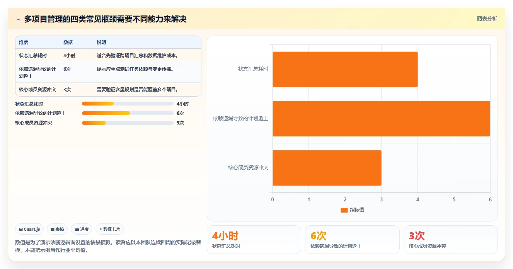
Task: Click the 核心成员资源冲突 label left of its progress bar
Action: pyautogui.click(x=34, y=123)
